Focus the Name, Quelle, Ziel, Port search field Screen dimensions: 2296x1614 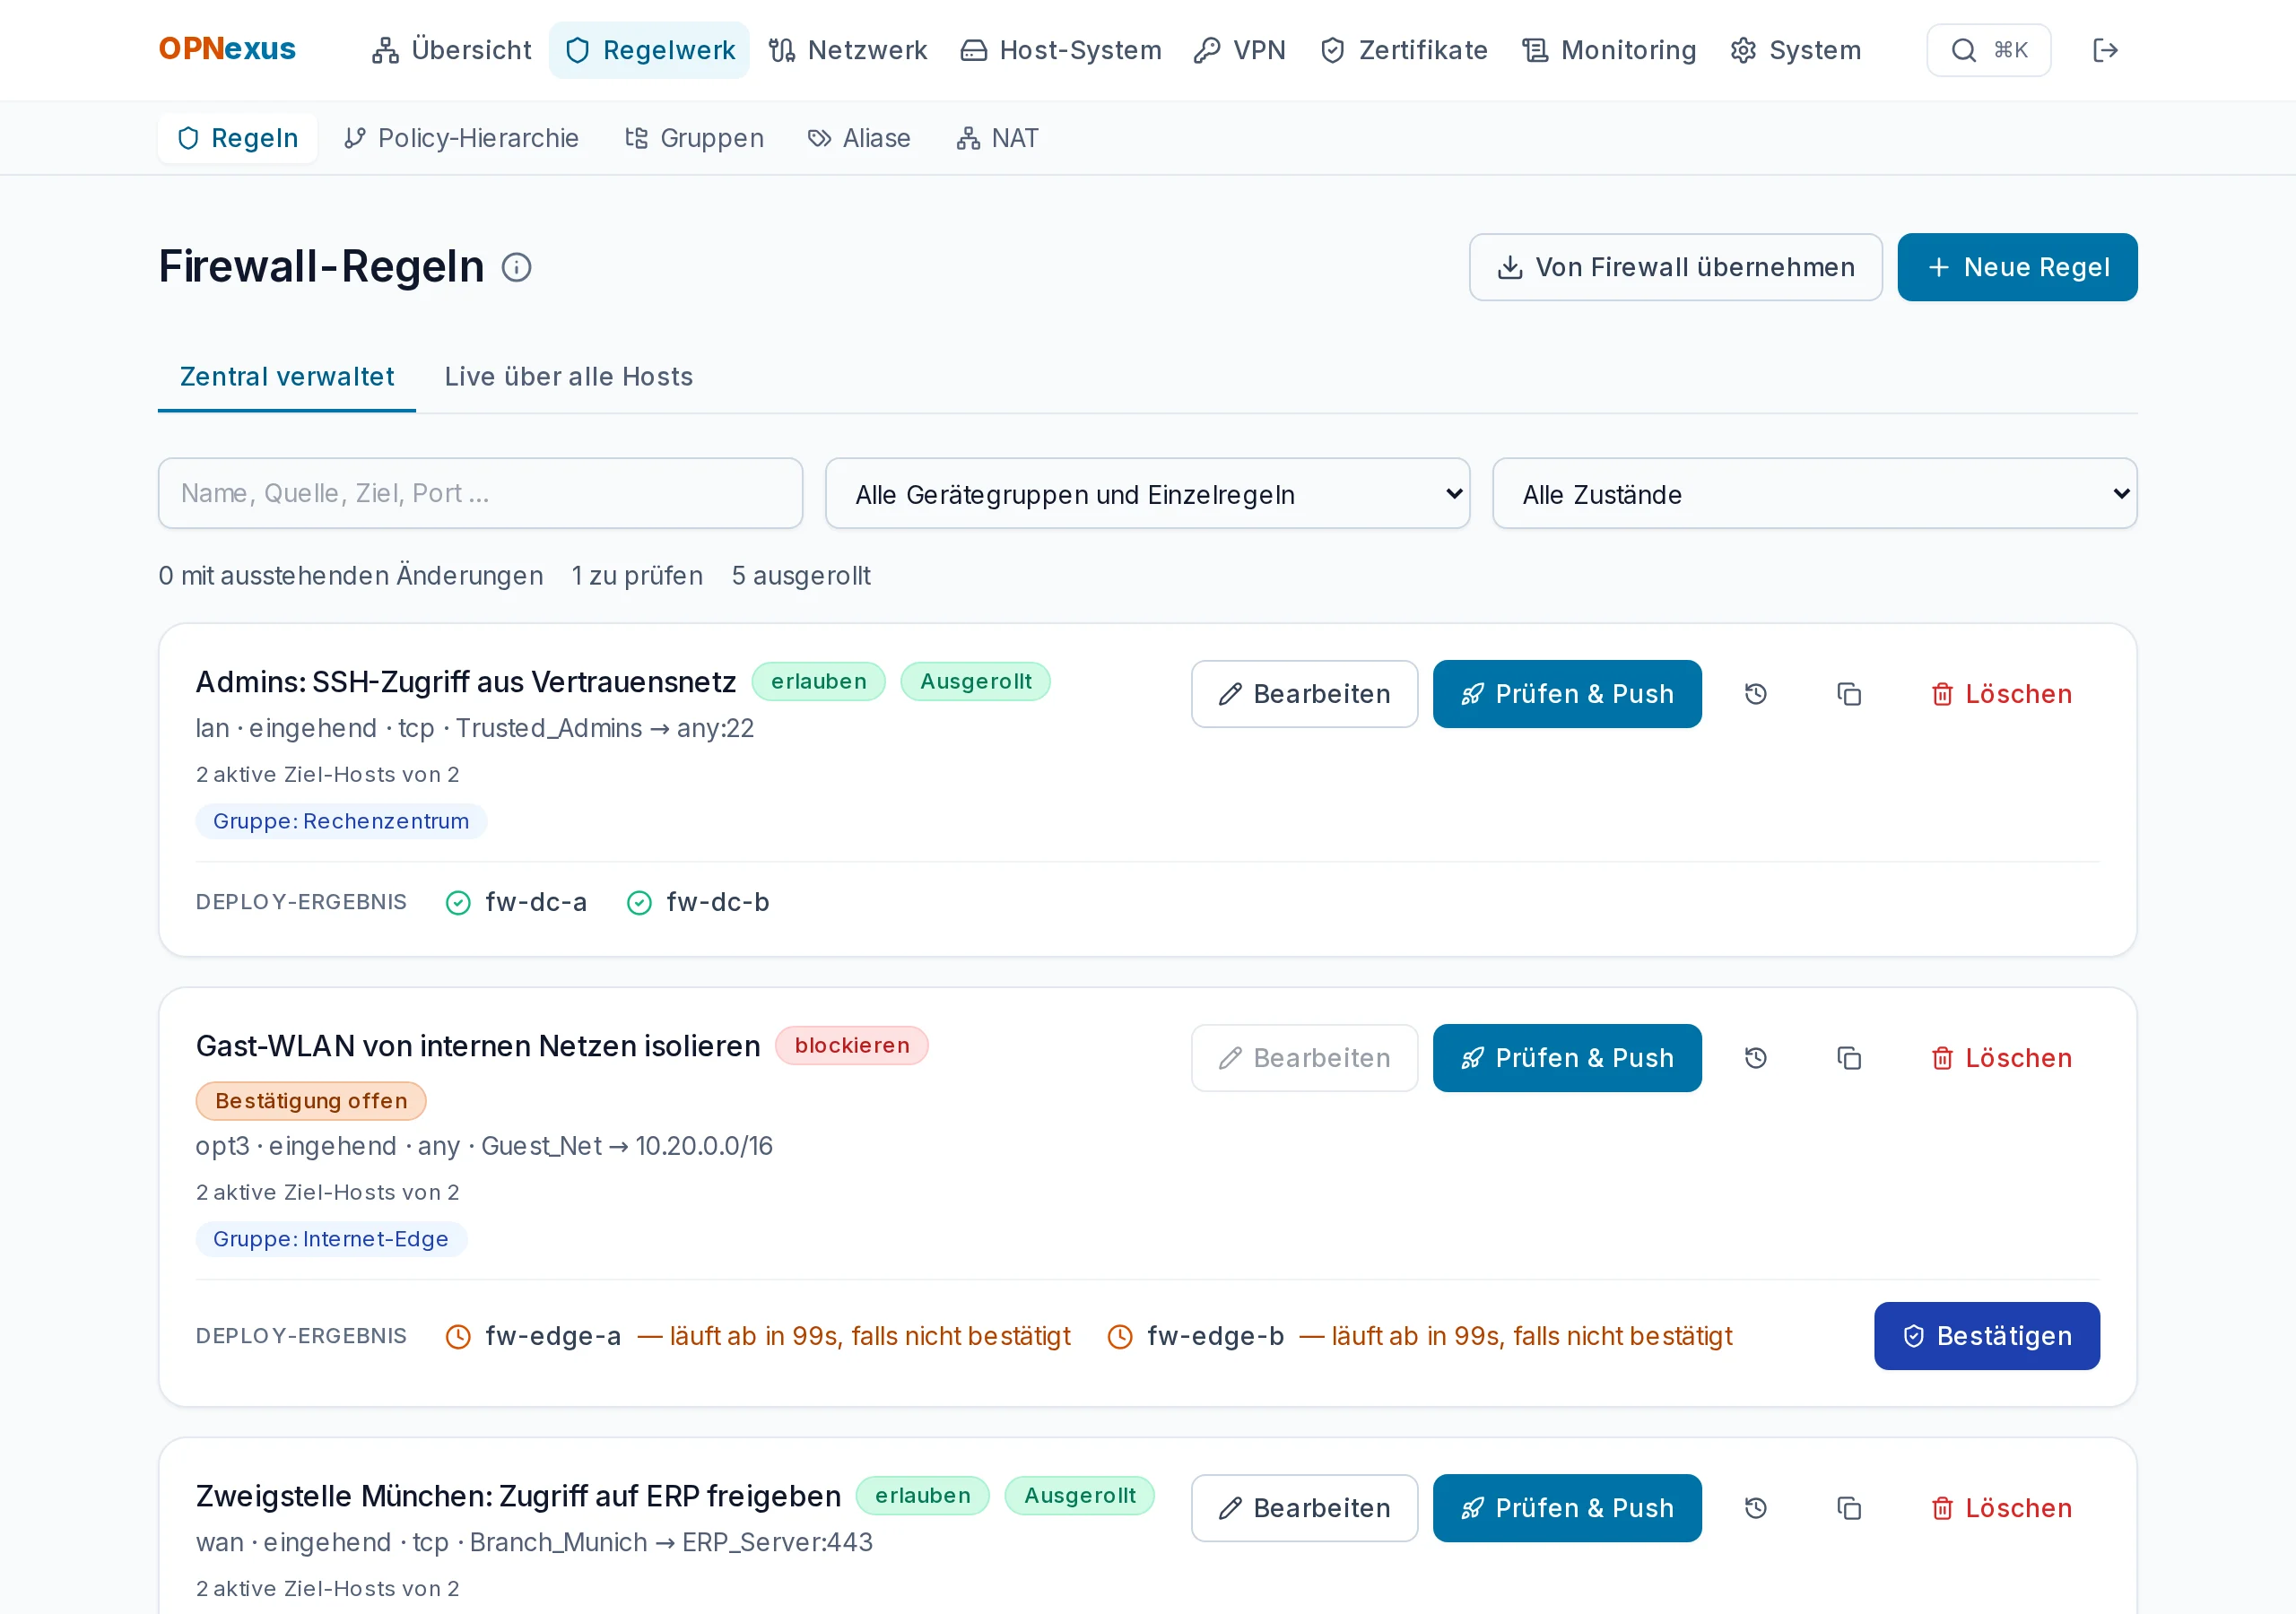click(480, 494)
